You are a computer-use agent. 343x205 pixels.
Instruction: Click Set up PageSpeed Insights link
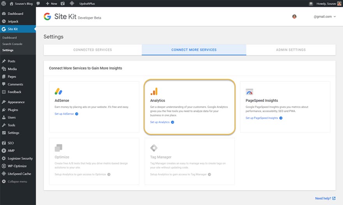(x=264, y=118)
